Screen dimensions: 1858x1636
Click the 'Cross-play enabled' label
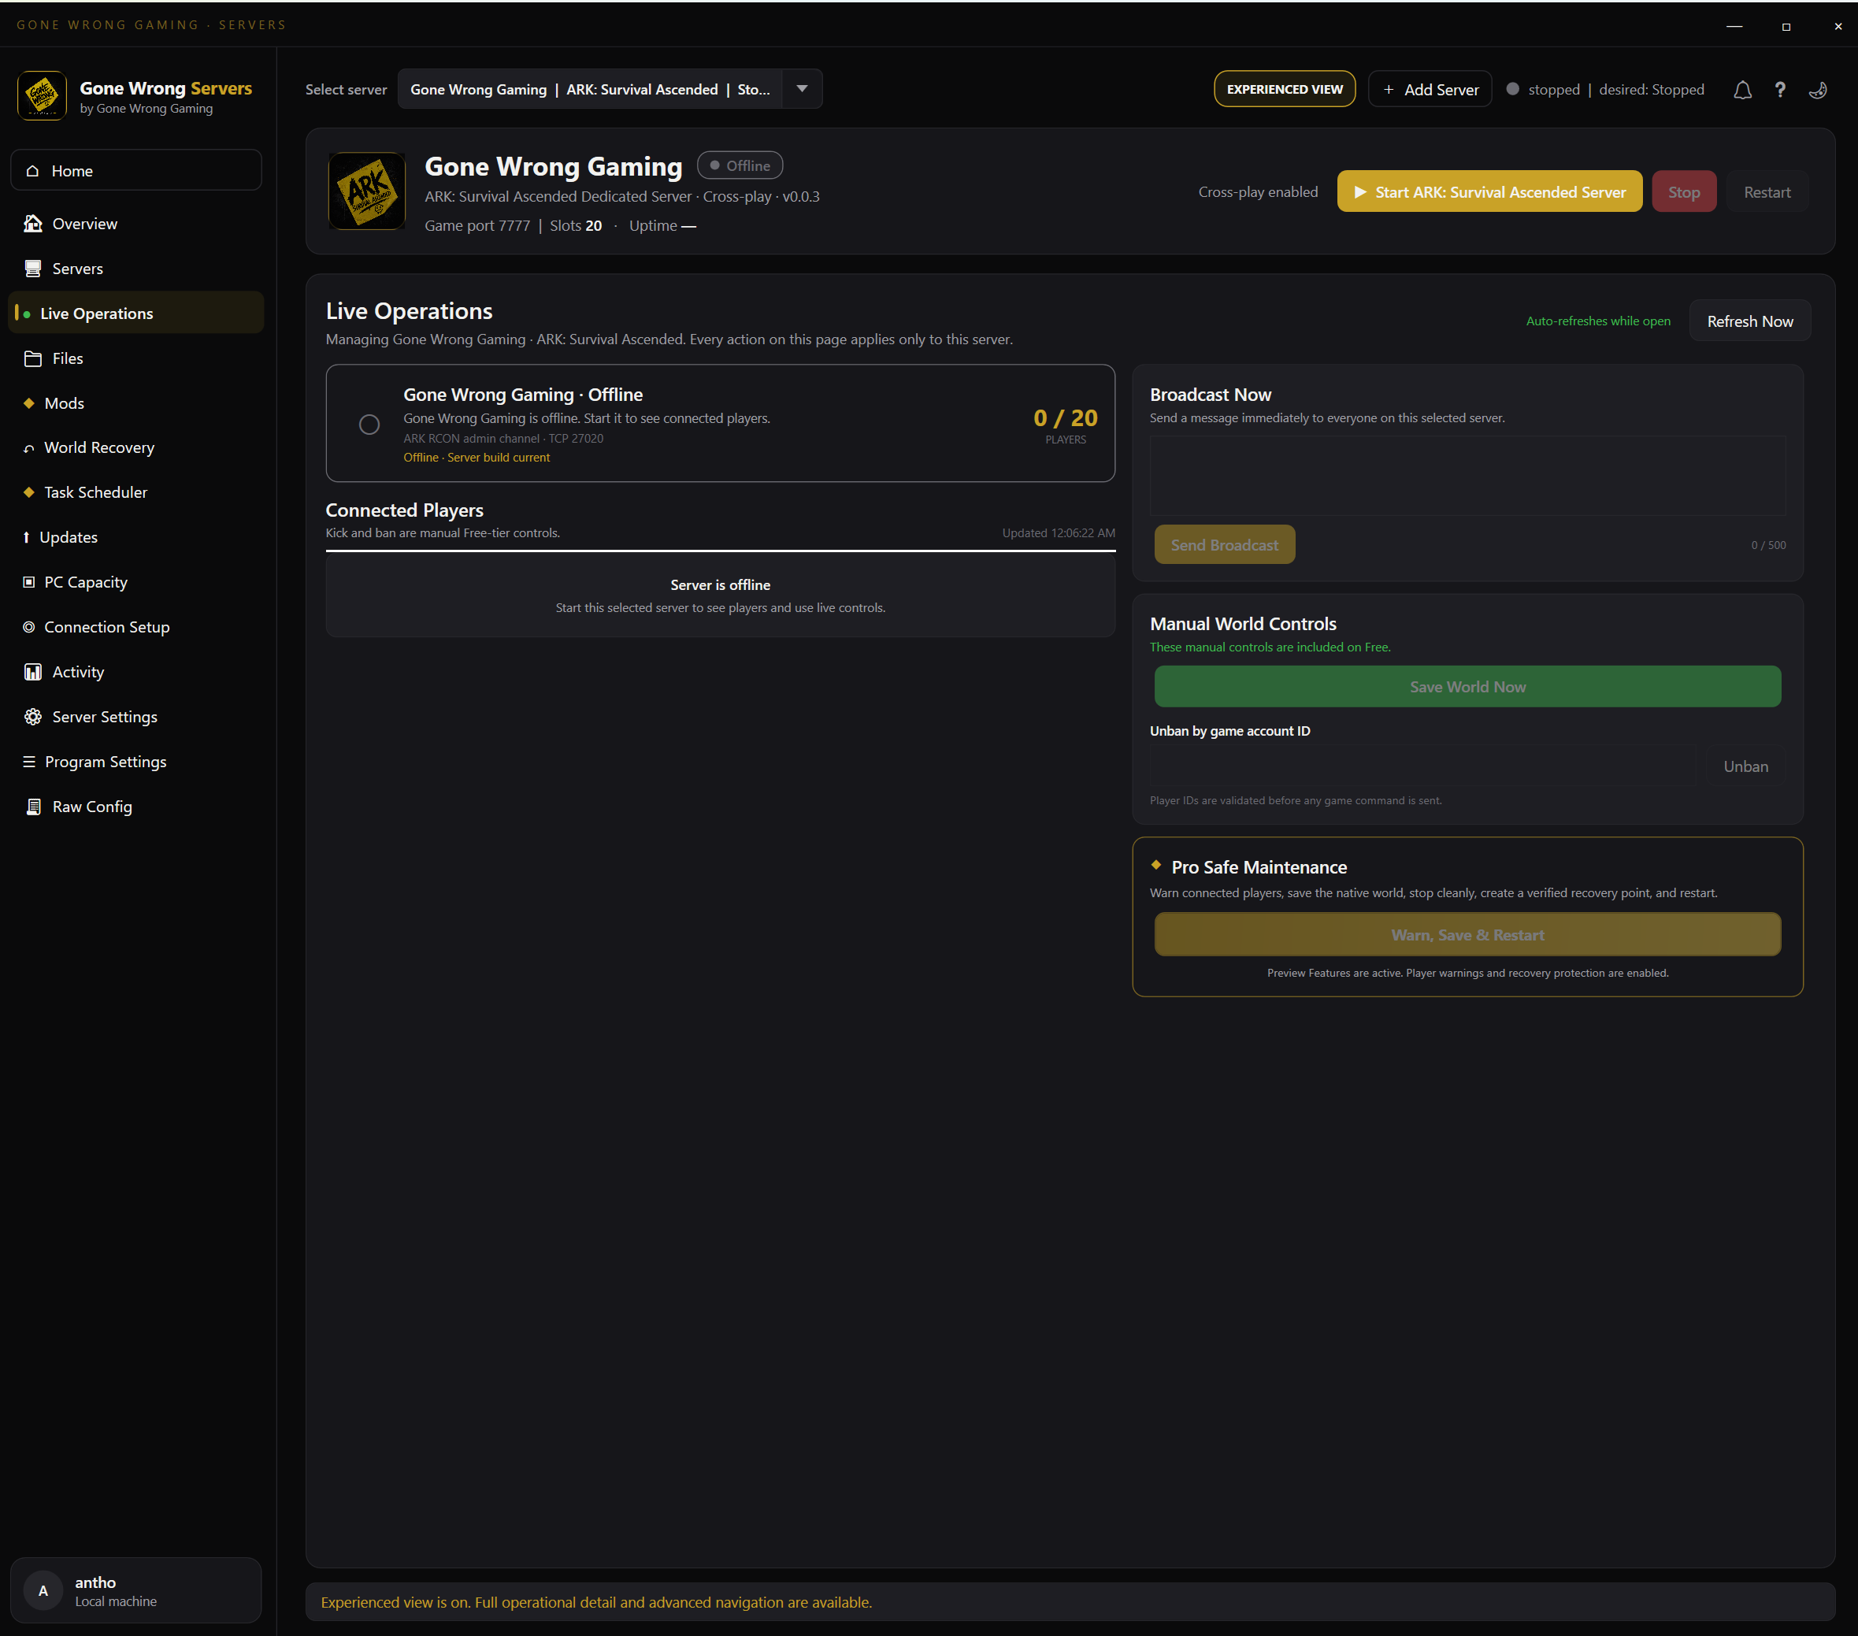pos(1257,191)
